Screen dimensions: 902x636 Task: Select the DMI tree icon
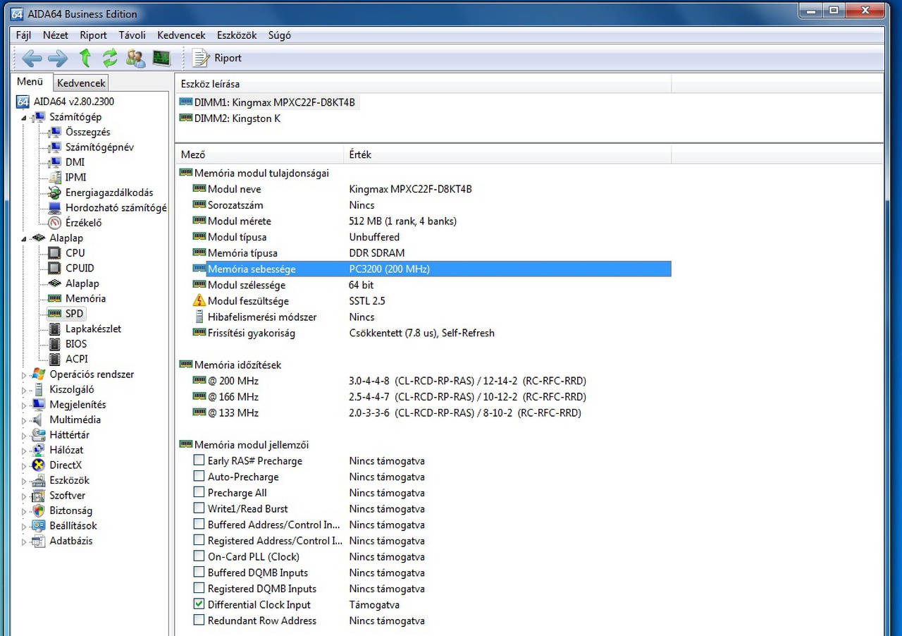[x=55, y=162]
